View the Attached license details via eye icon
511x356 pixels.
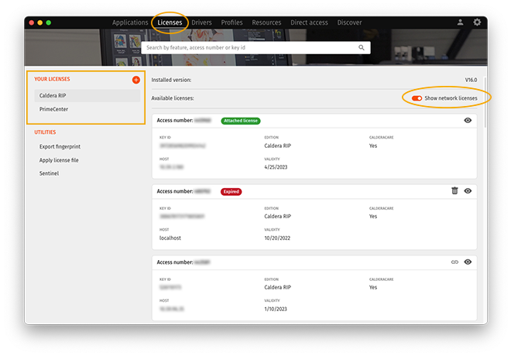pyautogui.click(x=468, y=120)
